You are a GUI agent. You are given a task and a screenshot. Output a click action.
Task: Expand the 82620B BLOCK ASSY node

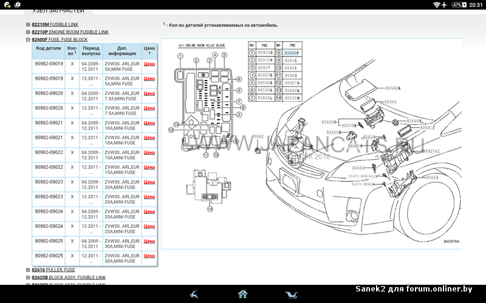pos(28,278)
